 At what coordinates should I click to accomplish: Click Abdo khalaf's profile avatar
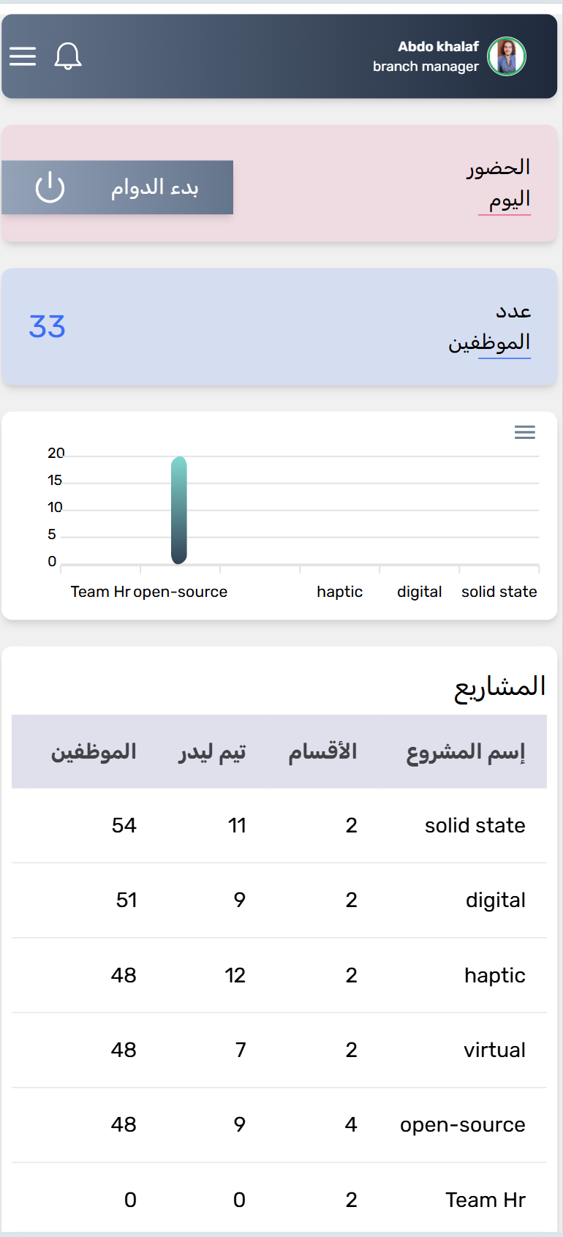507,56
